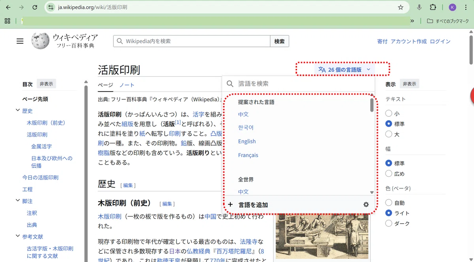Hide the 目次 sidebar with 非表示
The height and width of the screenshot is (262, 474).
pos(46,84)
